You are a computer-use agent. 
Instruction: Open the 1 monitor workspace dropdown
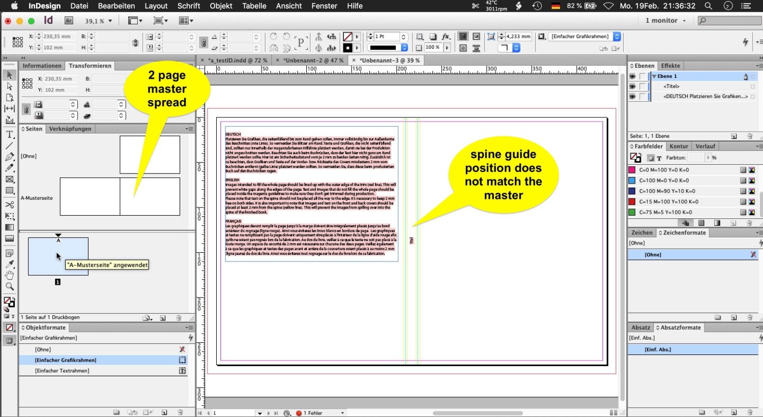point(665,21)
